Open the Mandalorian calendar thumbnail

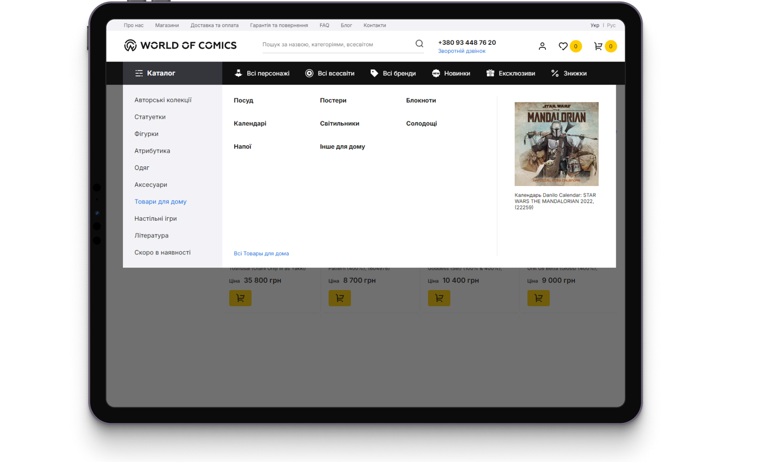[x=556, y=144]
